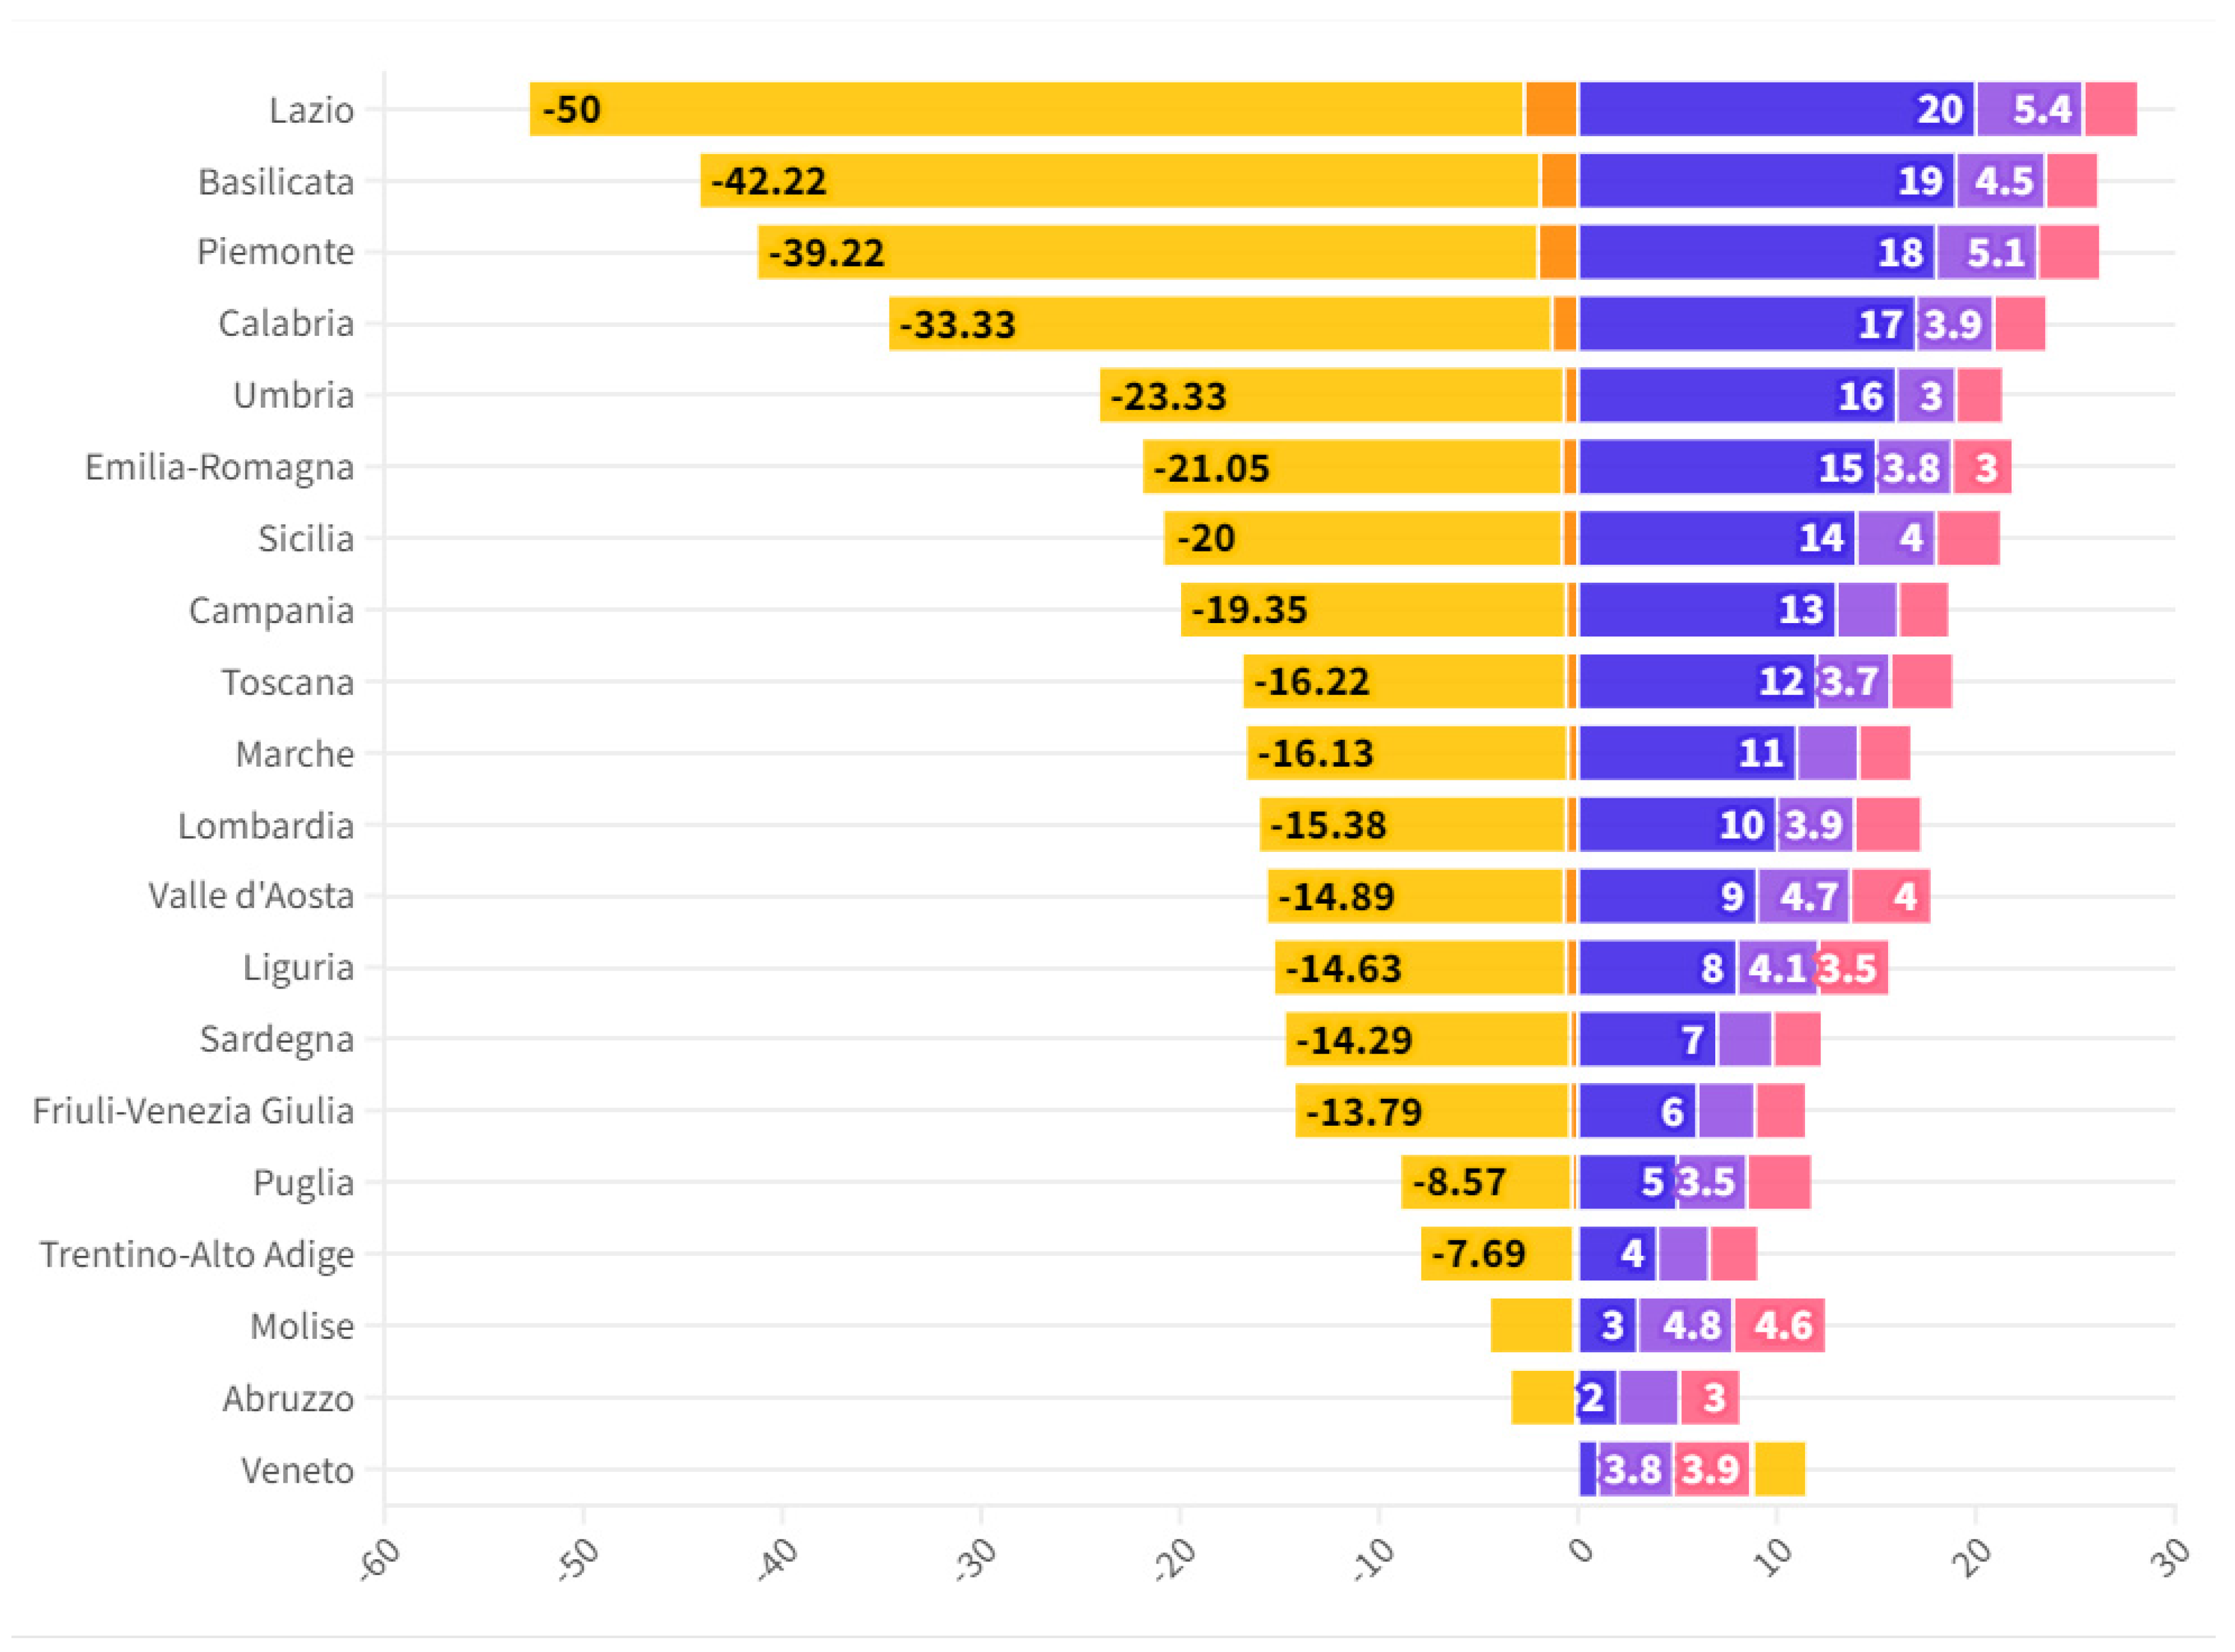This screenshot has height=1652, width=2235.
Task: Select Abruzzo's pink segment labeled 3
Action: (x=1710, y=1398)
